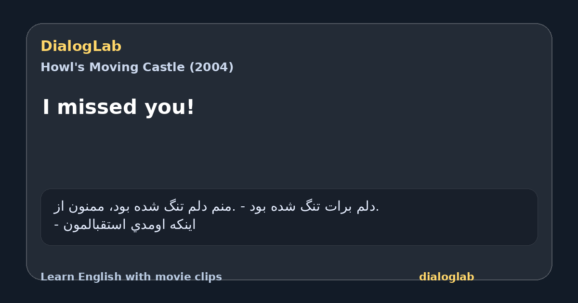Click the "Learn English with movie clips" tagline
Viewport: 578px width, 303px height.
(x=131, y=277)
